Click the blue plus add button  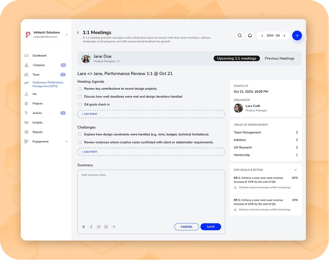(297, 35)
